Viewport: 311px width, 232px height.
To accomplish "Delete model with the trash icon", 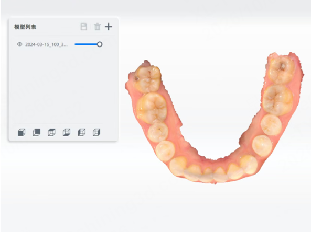I will 98,27.
